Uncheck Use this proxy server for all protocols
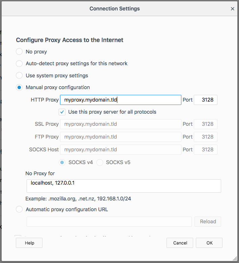The width and height of the screenshot is (239, 263). click(62, 112)
